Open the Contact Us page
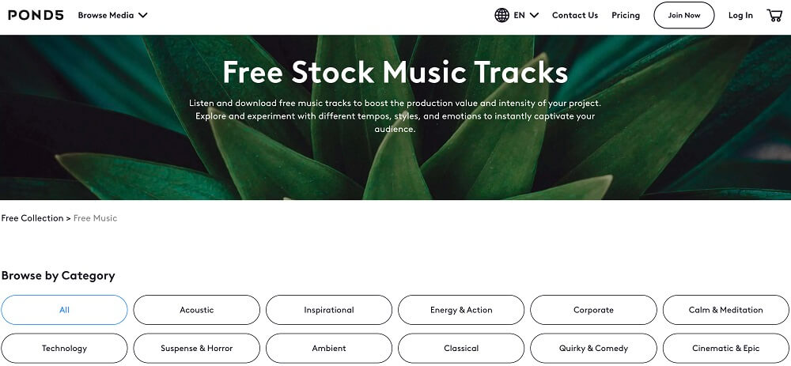The height and width of the screenshot is (366, 791). point(574,15)
